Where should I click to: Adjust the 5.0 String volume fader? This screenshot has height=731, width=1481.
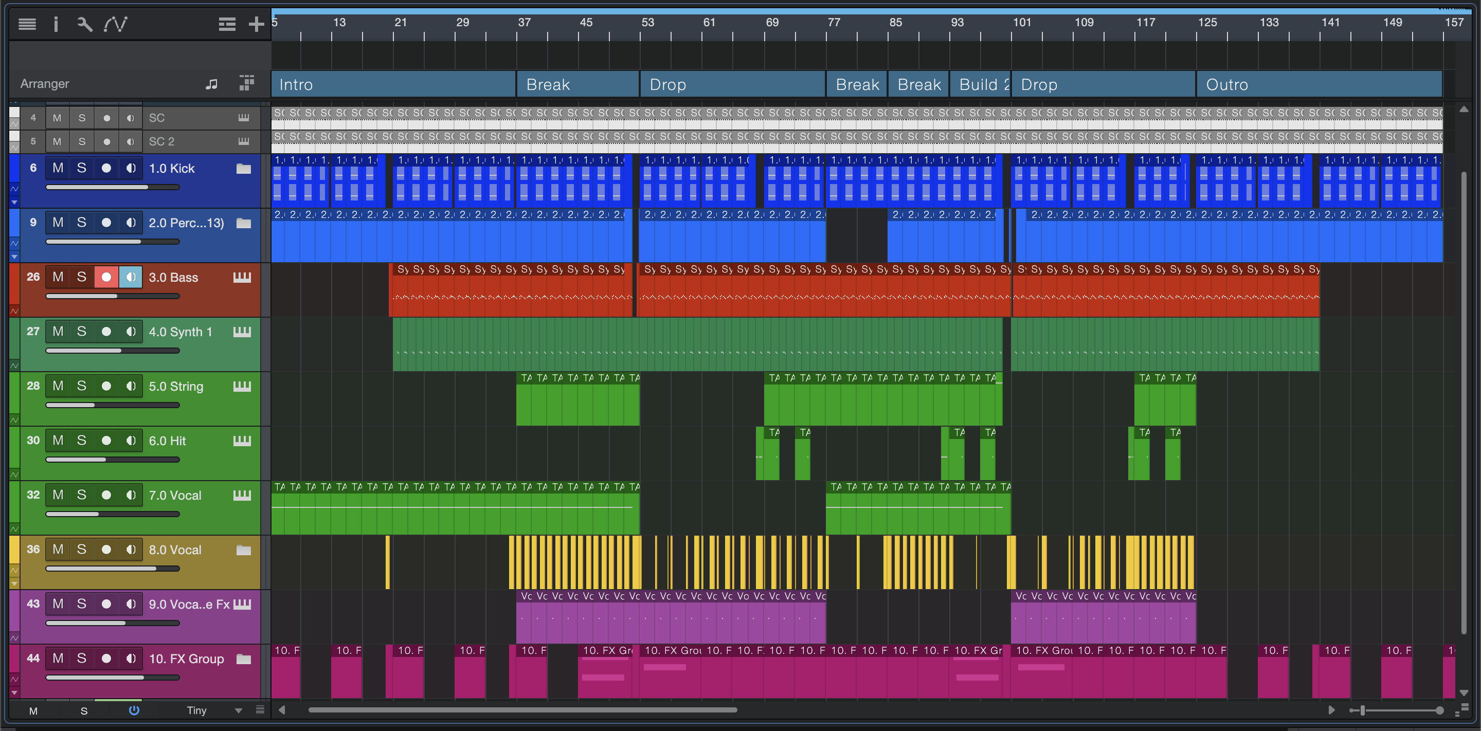point(113,405)
